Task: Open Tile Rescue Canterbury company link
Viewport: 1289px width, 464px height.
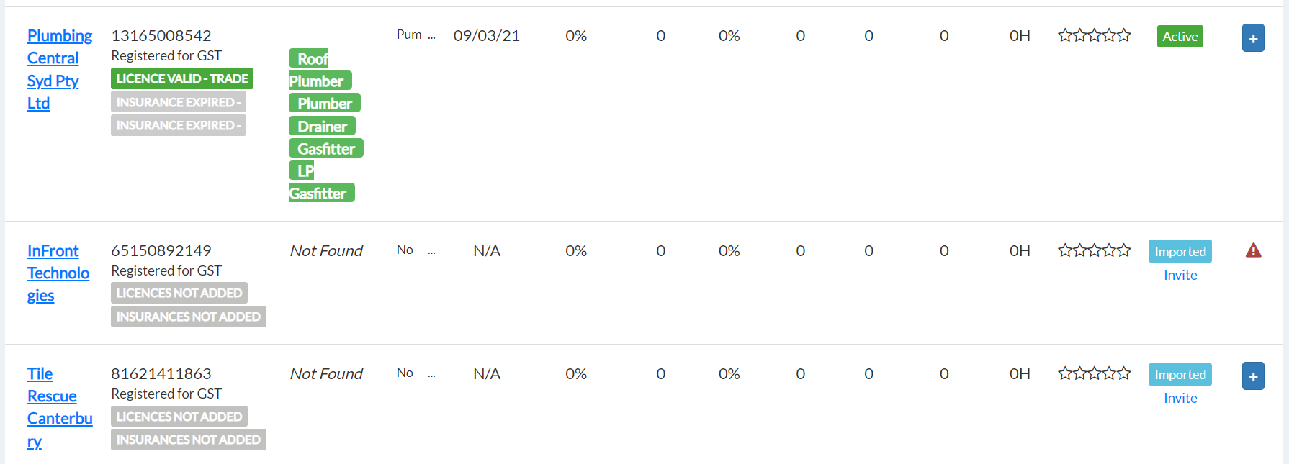Action: click(x=60, y=407)
